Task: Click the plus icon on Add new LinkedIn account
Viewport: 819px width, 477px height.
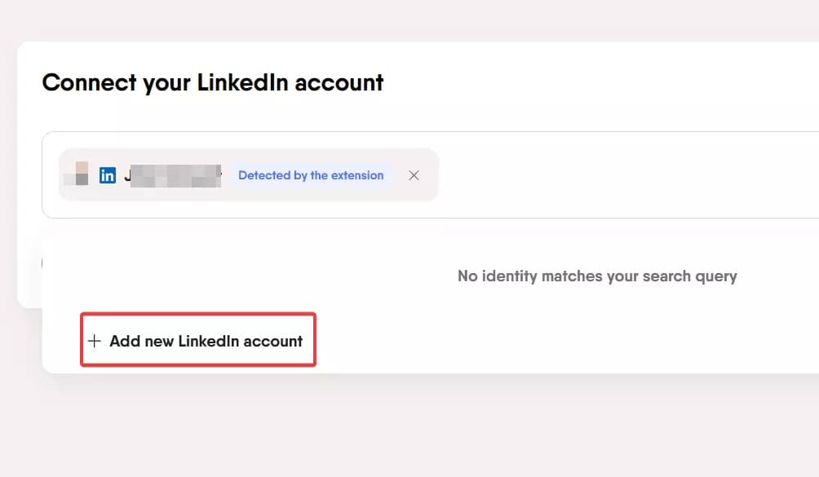Action: [x=94, y=341]
